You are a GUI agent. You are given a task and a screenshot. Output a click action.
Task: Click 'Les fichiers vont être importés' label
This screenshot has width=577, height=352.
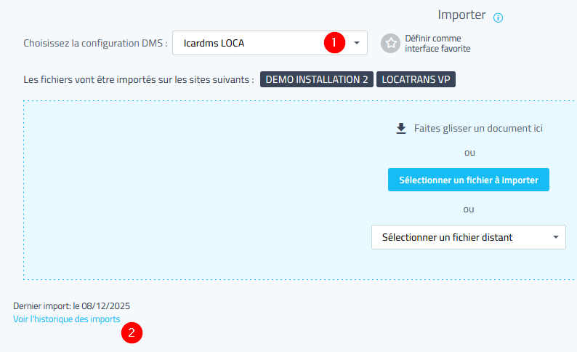(139, 79)
